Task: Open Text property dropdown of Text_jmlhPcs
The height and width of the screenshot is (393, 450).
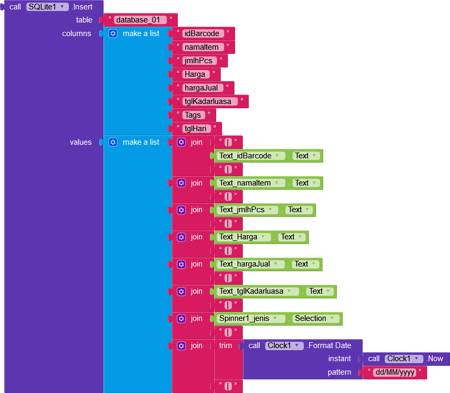Action: point(299,210)
